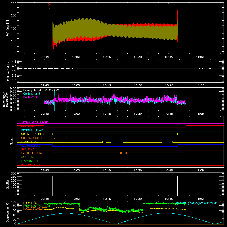Click the 'Degrees or %' axis title
This screenshot has height=227, width=227.
click(8, 213)
